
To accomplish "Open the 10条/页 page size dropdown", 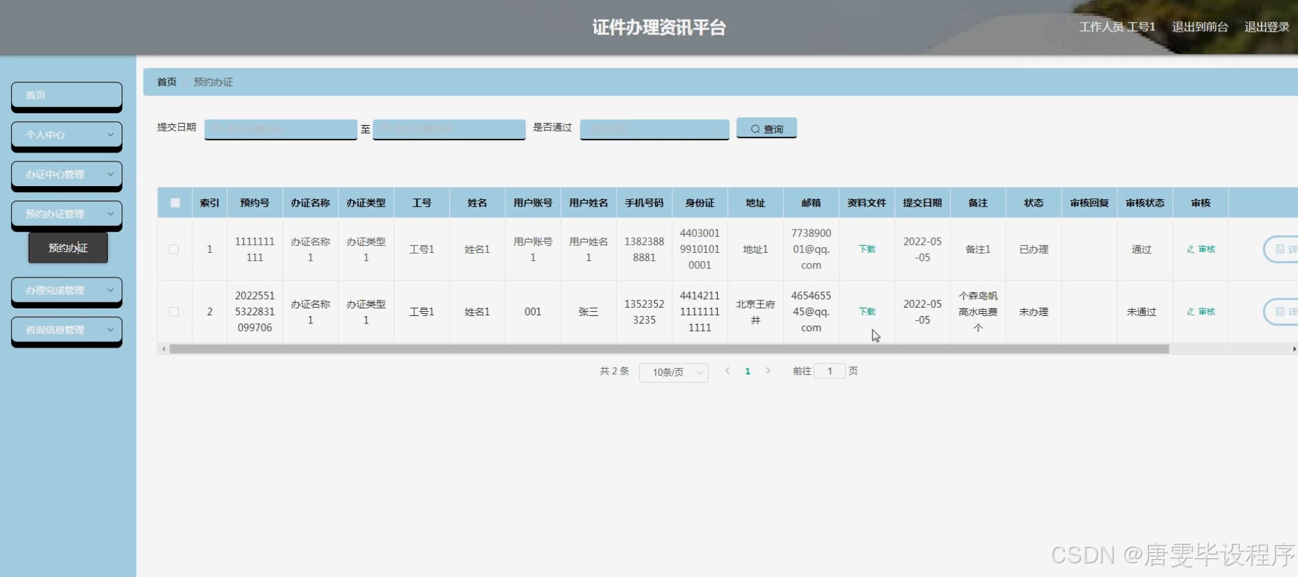I will point(674,372).
